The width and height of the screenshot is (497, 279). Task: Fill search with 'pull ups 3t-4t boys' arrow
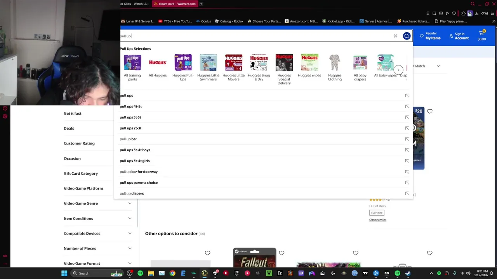(407, 150)
